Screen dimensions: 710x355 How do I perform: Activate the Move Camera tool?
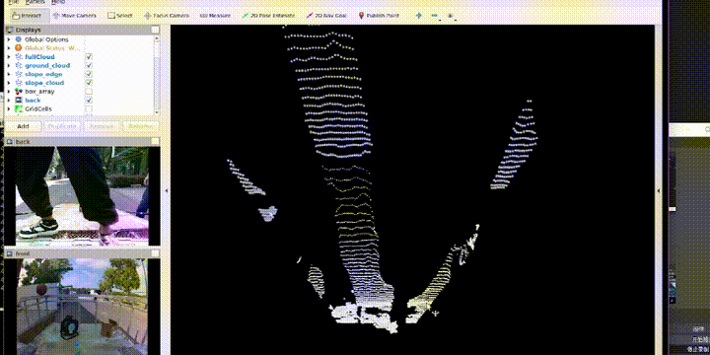(75, 16)
